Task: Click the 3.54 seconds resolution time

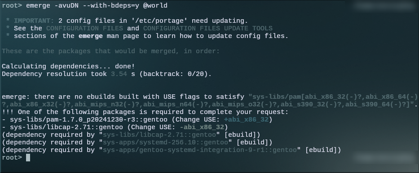Action: point(119,74)
